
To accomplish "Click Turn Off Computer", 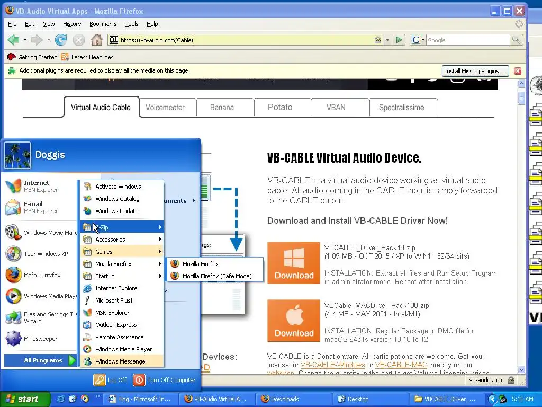I will (x=165, y=380).
